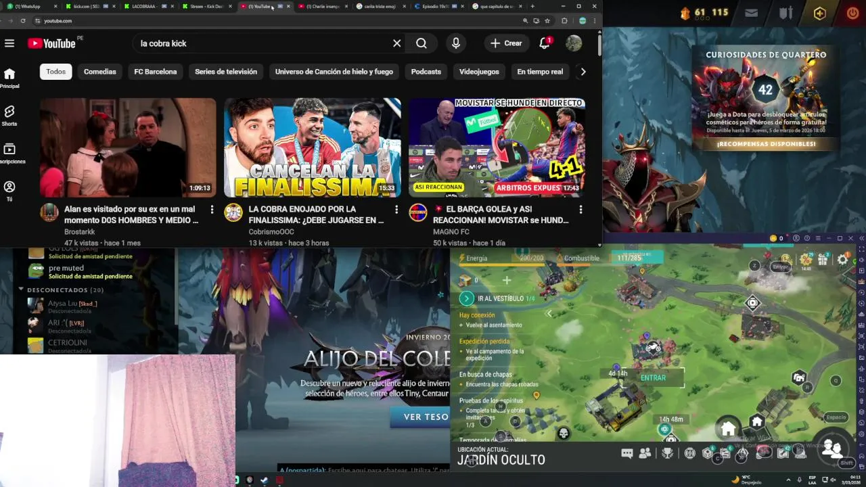Open Chrome from the Windows taskbar

[x=250, y=480]
